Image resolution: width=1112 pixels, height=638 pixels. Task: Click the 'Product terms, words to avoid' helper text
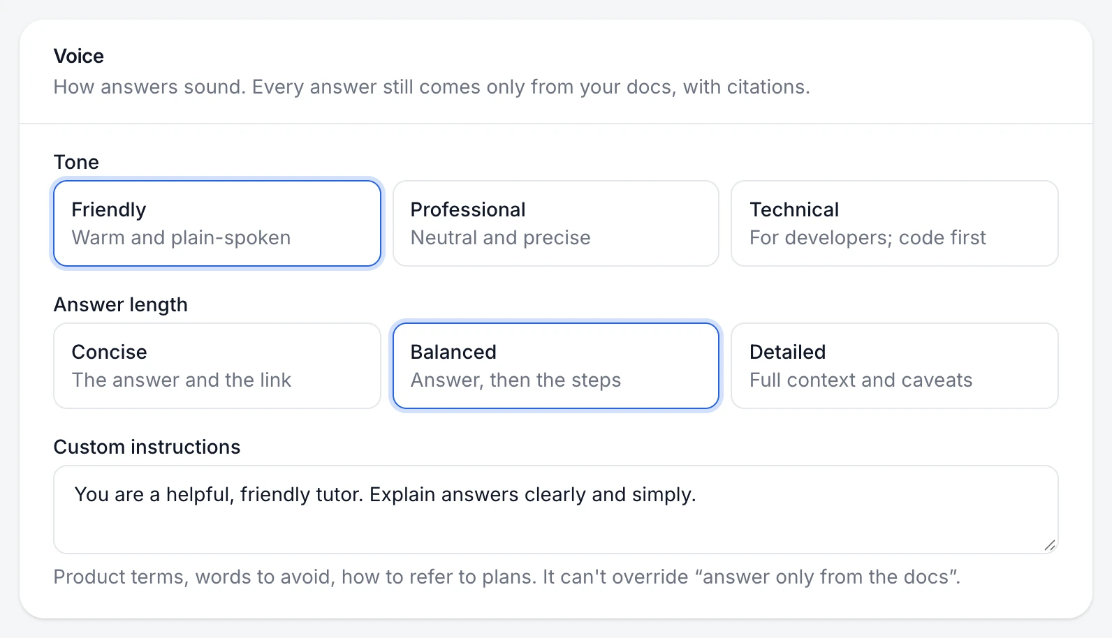[x=507, y=577]
